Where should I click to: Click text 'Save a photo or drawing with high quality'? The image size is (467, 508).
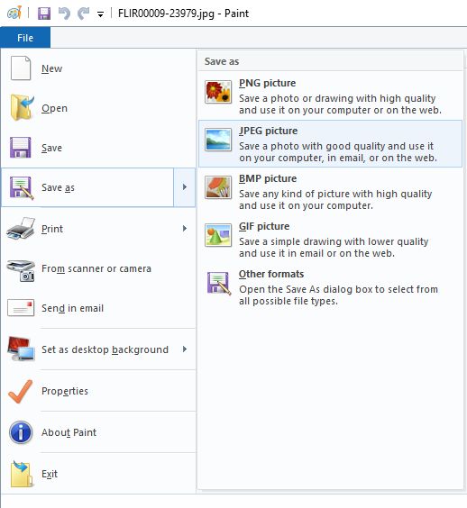pos(337,98)
